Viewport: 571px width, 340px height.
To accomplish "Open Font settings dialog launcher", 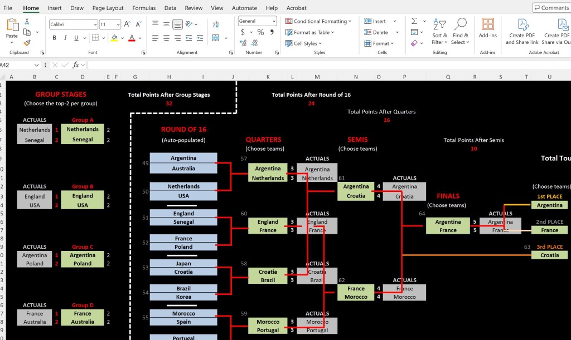I will point(143,53).
